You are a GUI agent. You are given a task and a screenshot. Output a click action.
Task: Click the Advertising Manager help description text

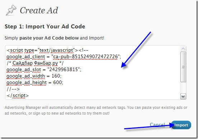click(x=96, y=110)
